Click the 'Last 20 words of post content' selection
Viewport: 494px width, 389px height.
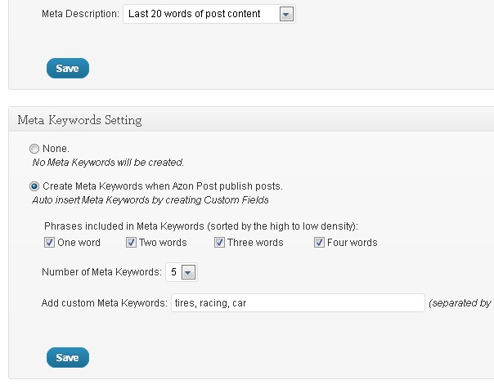[195, 14]
